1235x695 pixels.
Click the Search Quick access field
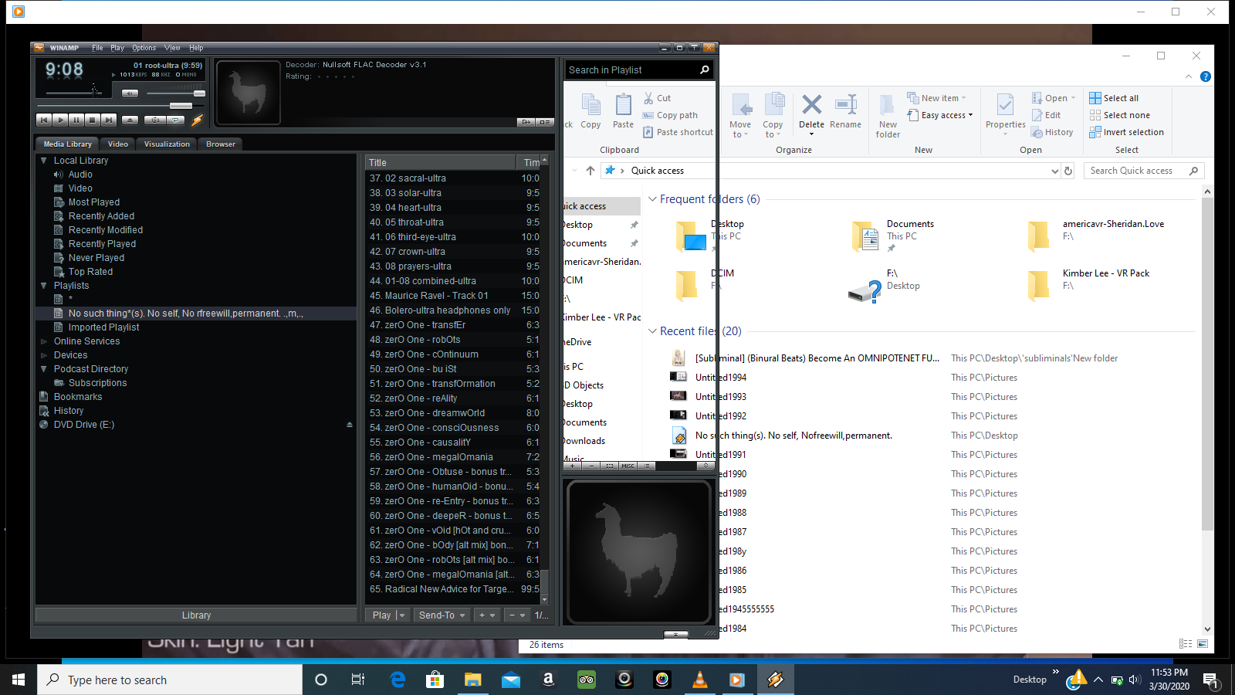[1143, 171]
